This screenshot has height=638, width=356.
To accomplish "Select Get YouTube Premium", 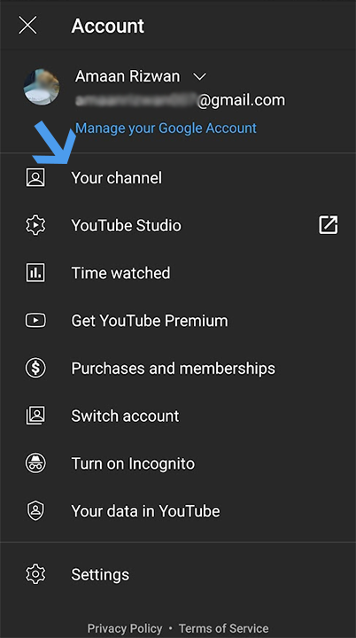I will 150,321.
